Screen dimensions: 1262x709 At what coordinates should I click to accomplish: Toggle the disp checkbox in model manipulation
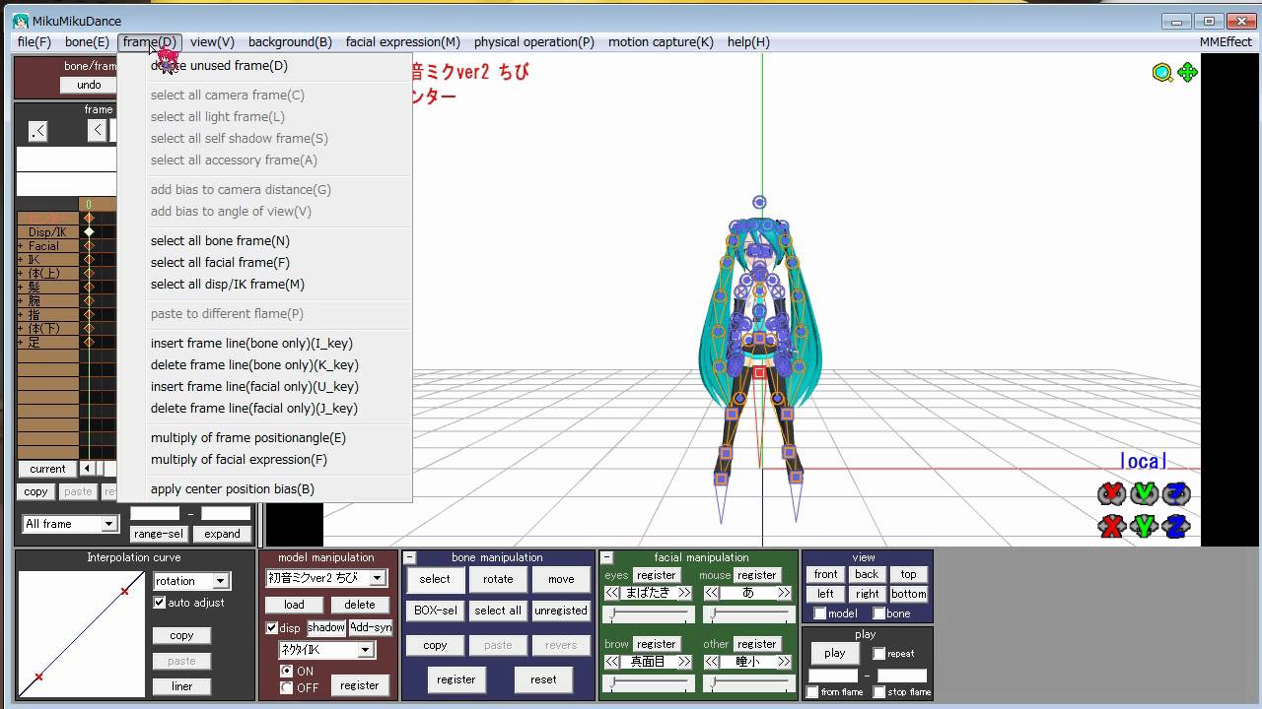(272, 628)
